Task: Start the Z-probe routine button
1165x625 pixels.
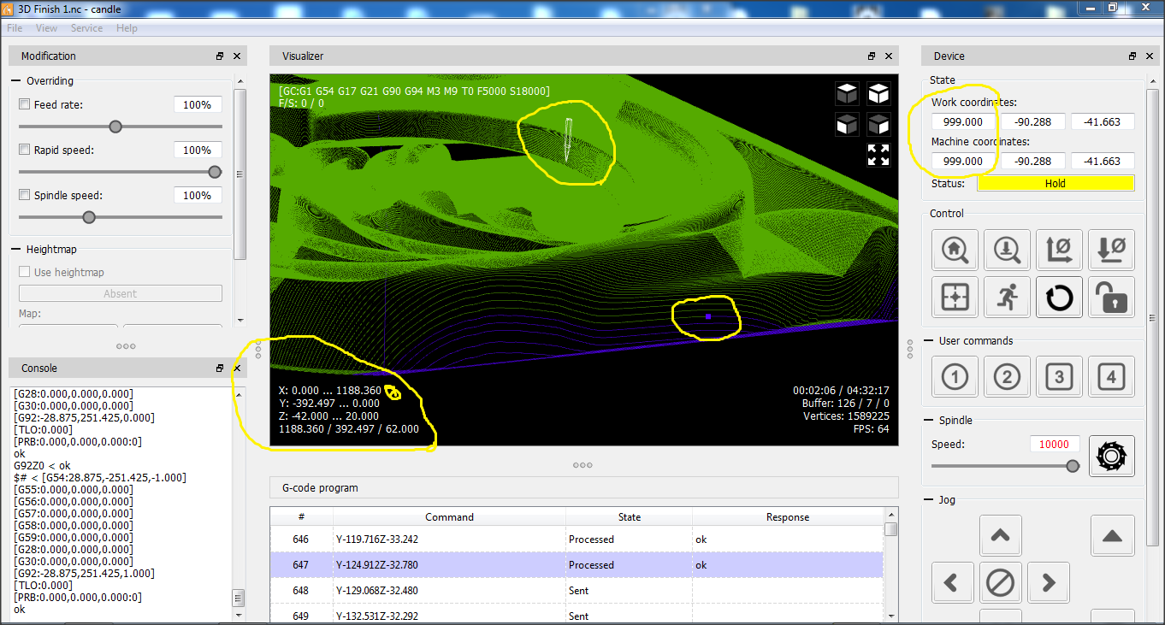Action: (x=1007, y=251)
